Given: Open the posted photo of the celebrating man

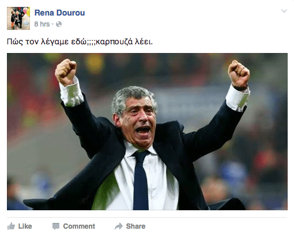Looking at the screenshot, I should pyautogui.click(x=147, y=131).
